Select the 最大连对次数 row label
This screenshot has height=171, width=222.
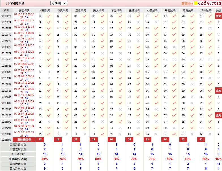click(18, 168)
